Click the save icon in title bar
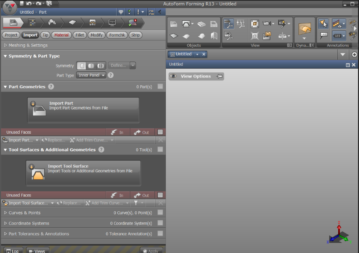Screen dimensions: 359x253 [x=22, y=3]
